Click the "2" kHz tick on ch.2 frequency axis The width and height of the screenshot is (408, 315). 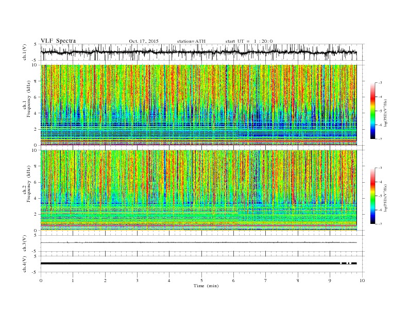(x=36, y=215)
